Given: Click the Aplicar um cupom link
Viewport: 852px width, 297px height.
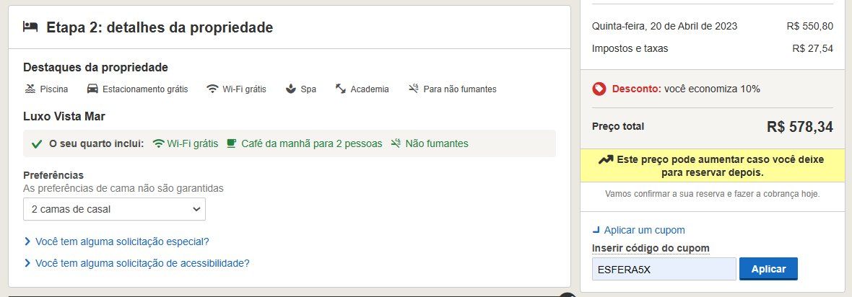Looking at the screenshot, I should click(x=644, y=230).
